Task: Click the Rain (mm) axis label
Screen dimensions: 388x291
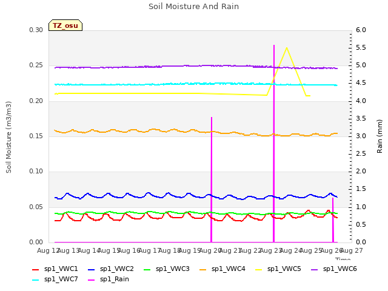Action: tap(380, 136)
